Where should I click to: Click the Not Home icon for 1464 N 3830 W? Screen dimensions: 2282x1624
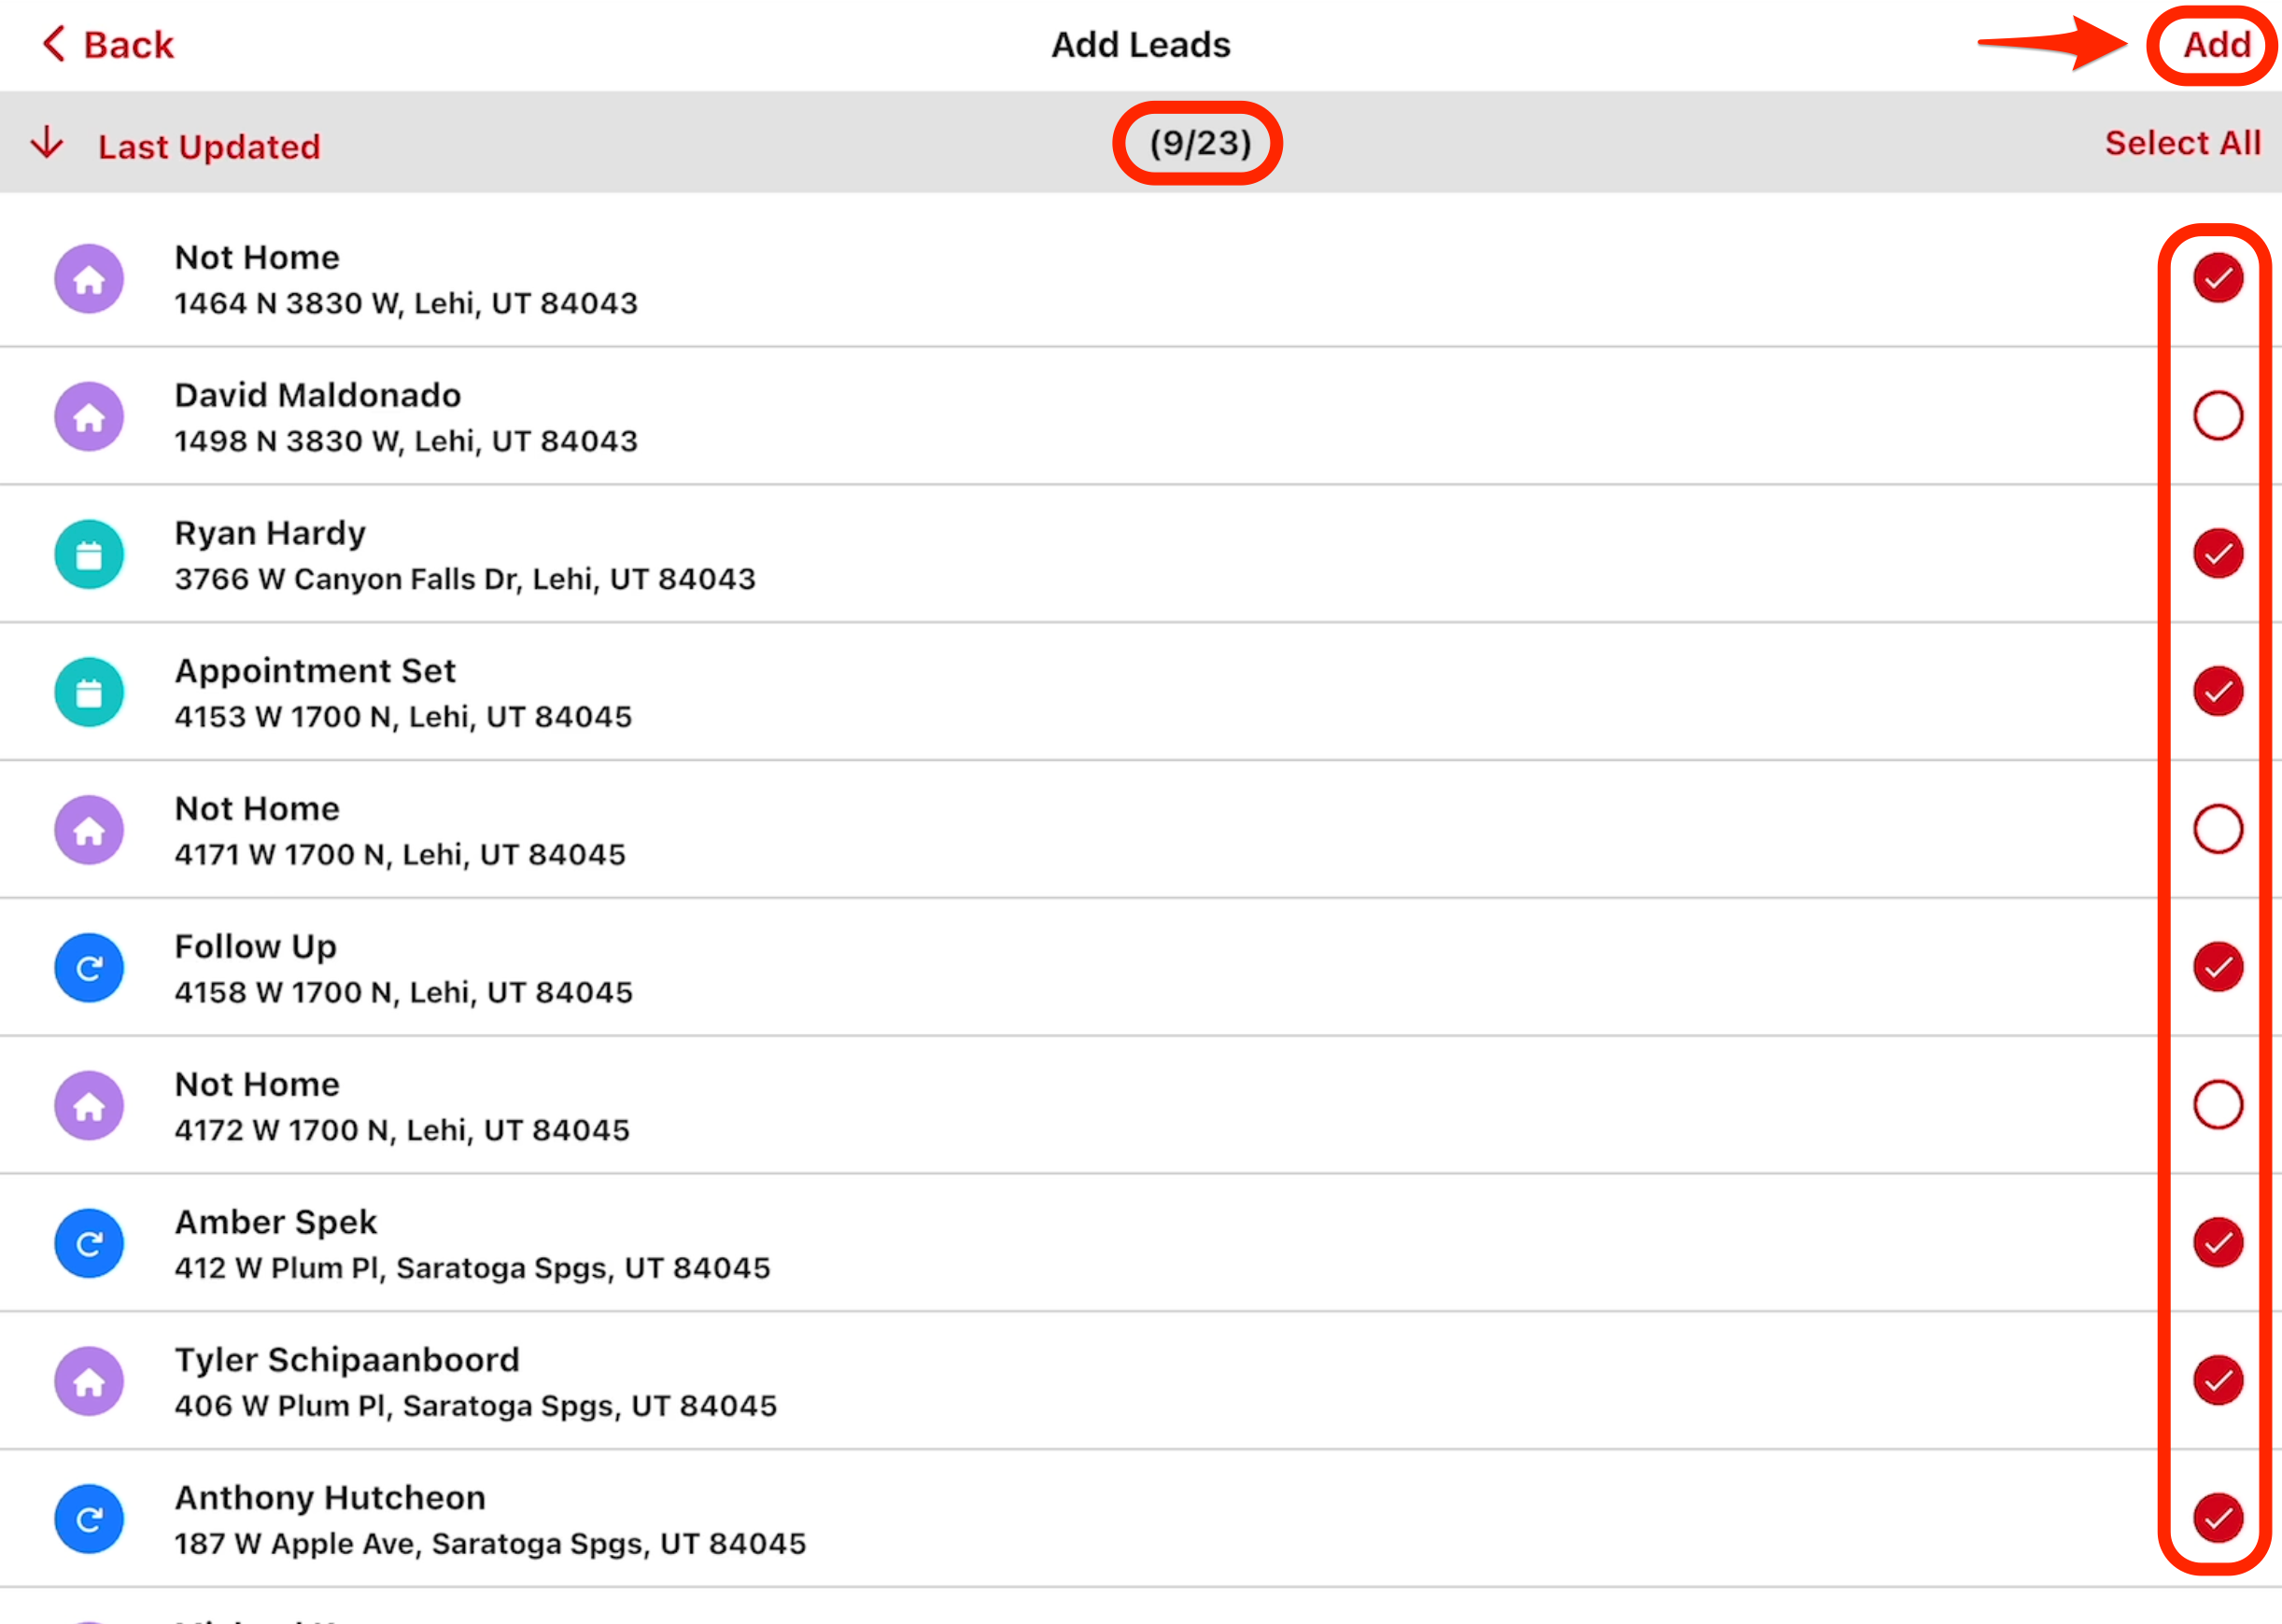coord(89,279)
